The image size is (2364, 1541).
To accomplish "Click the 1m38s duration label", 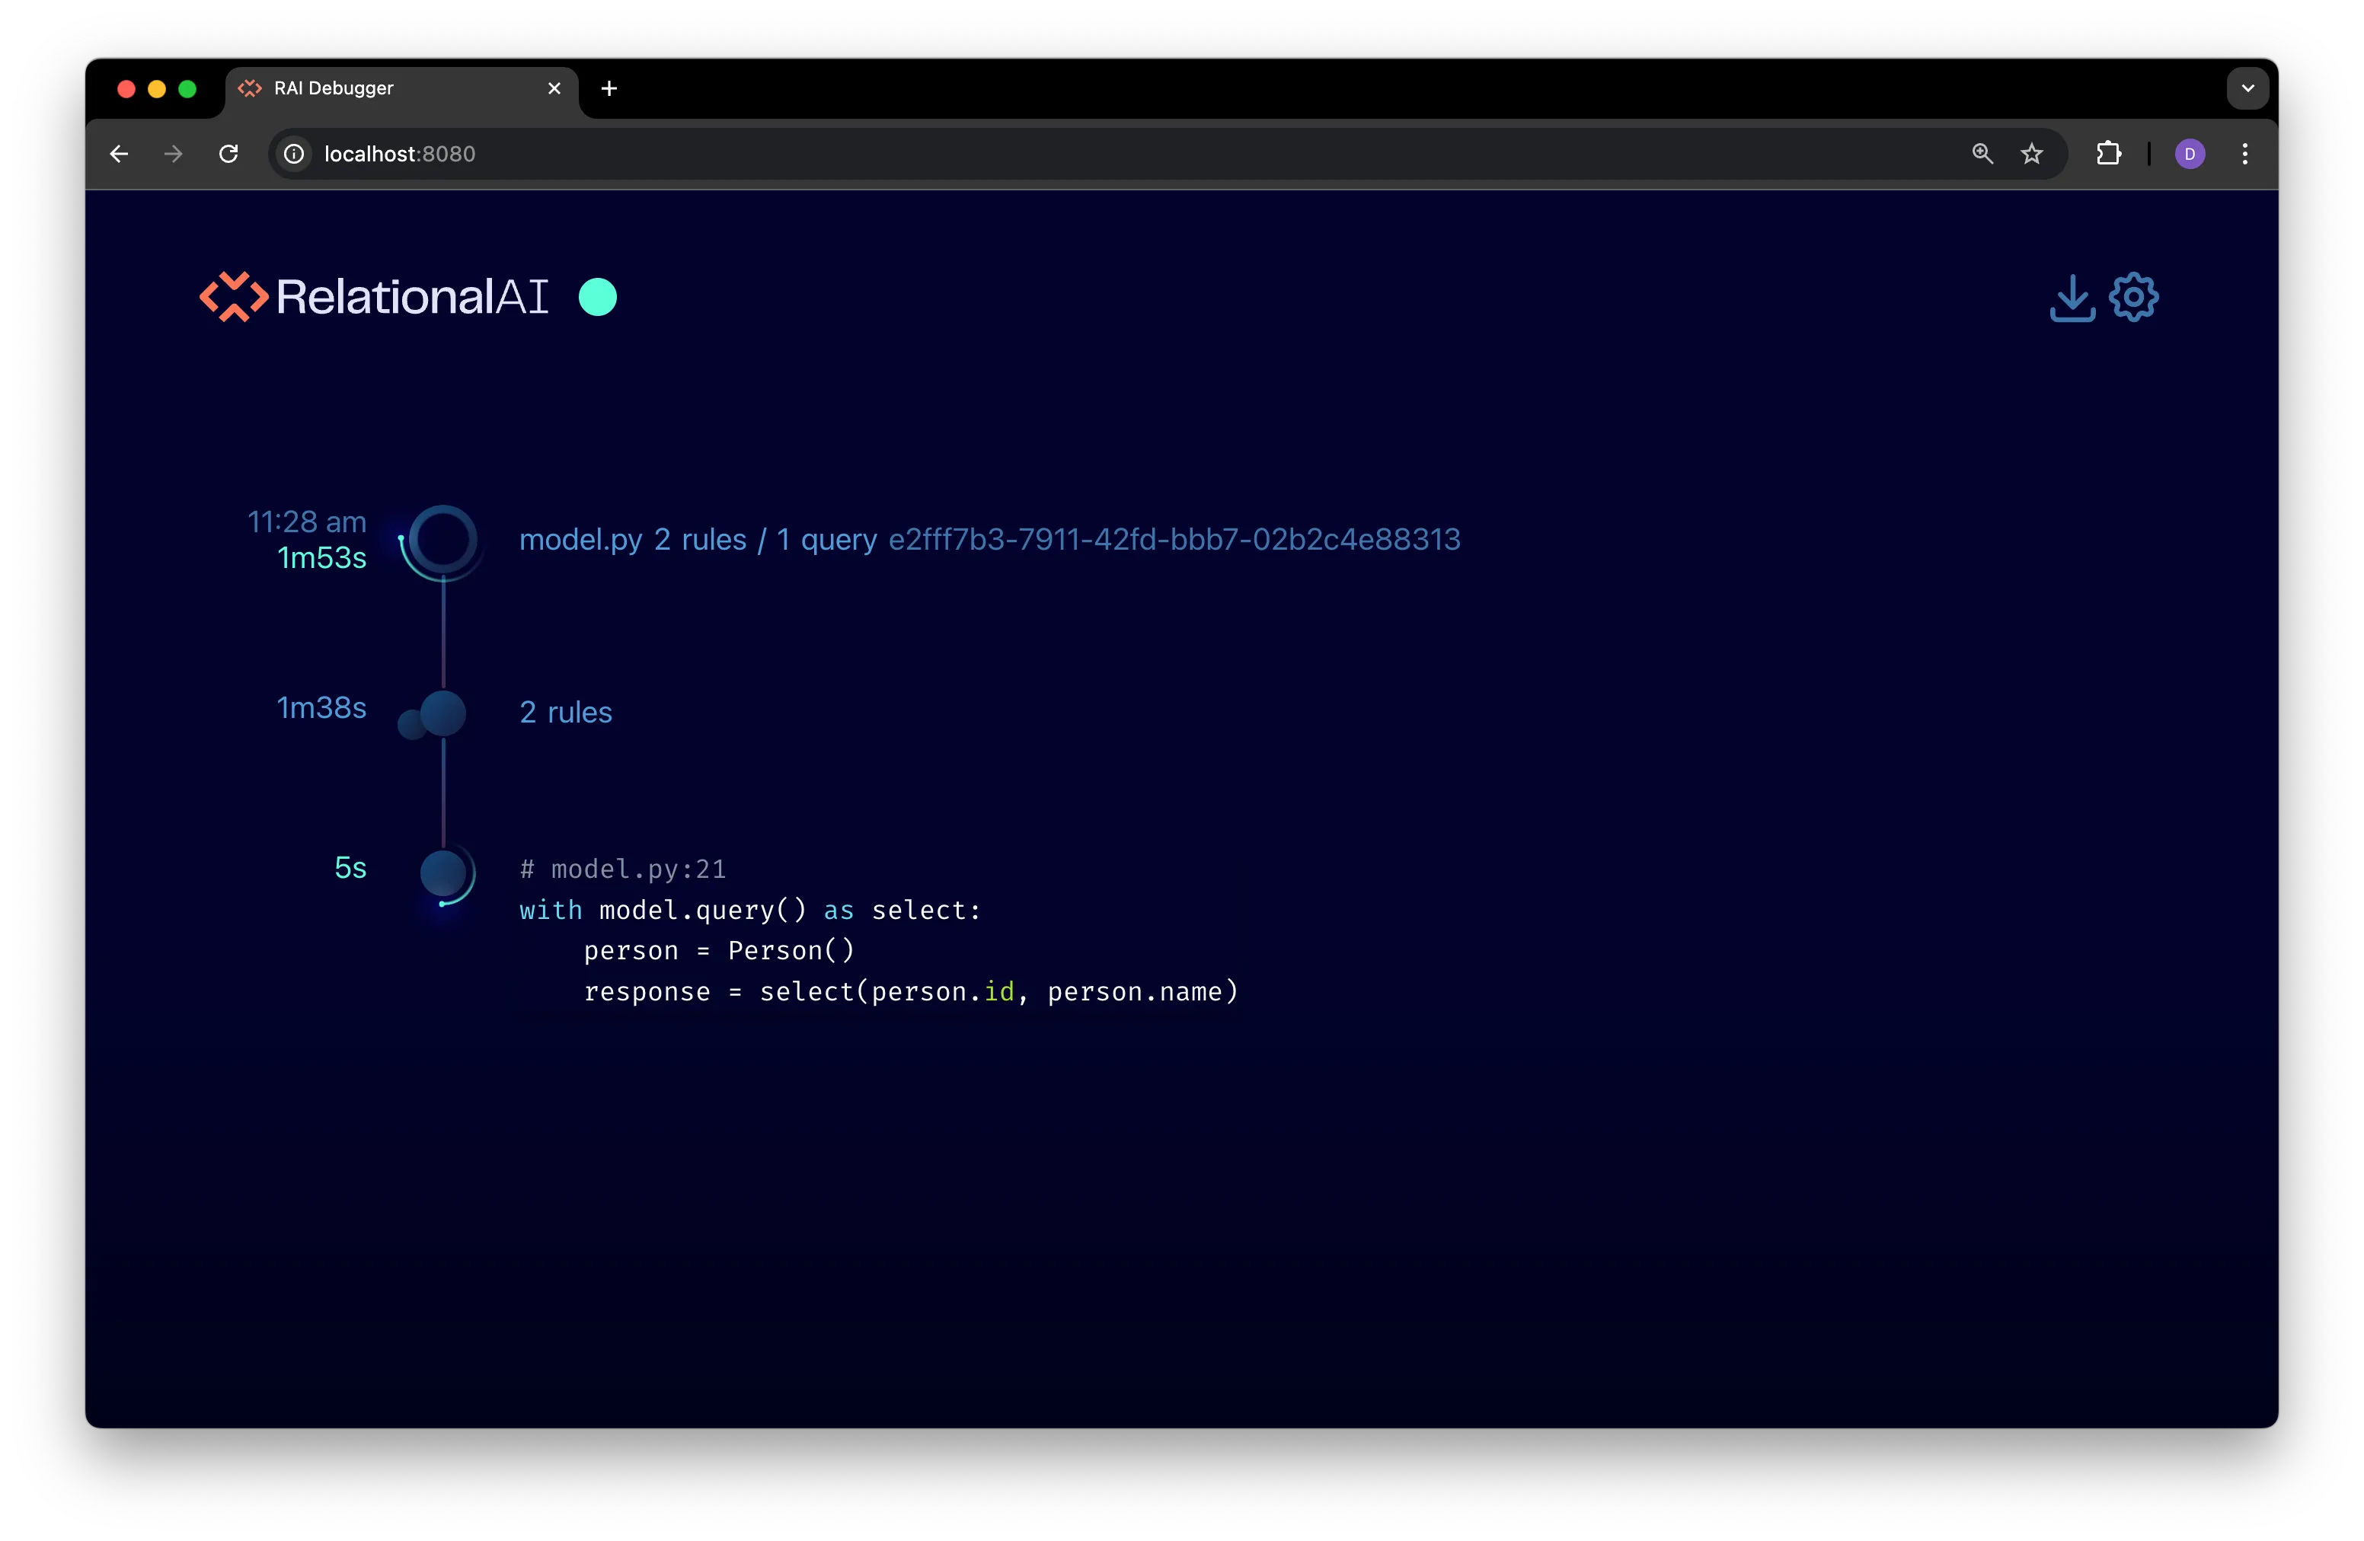I will (x=322, y=708).
